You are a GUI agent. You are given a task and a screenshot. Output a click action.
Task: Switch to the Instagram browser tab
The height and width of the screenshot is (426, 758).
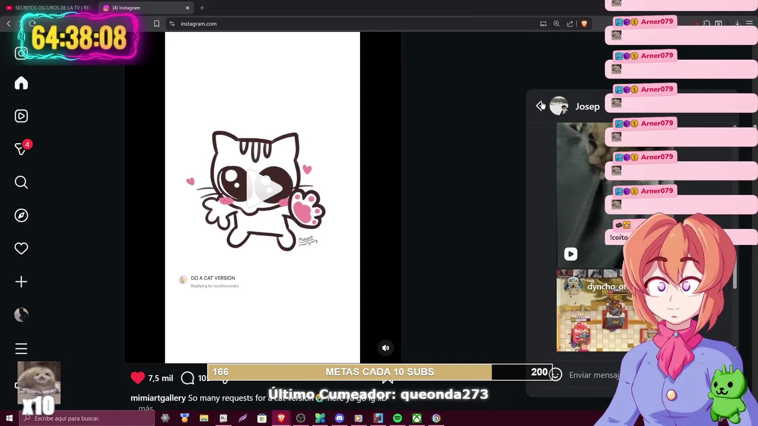click(146, 8)
